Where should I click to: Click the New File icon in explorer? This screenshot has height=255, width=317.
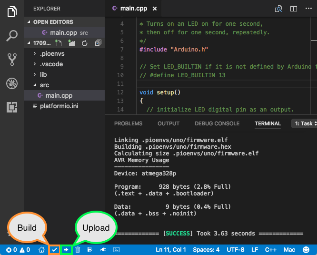58,43
